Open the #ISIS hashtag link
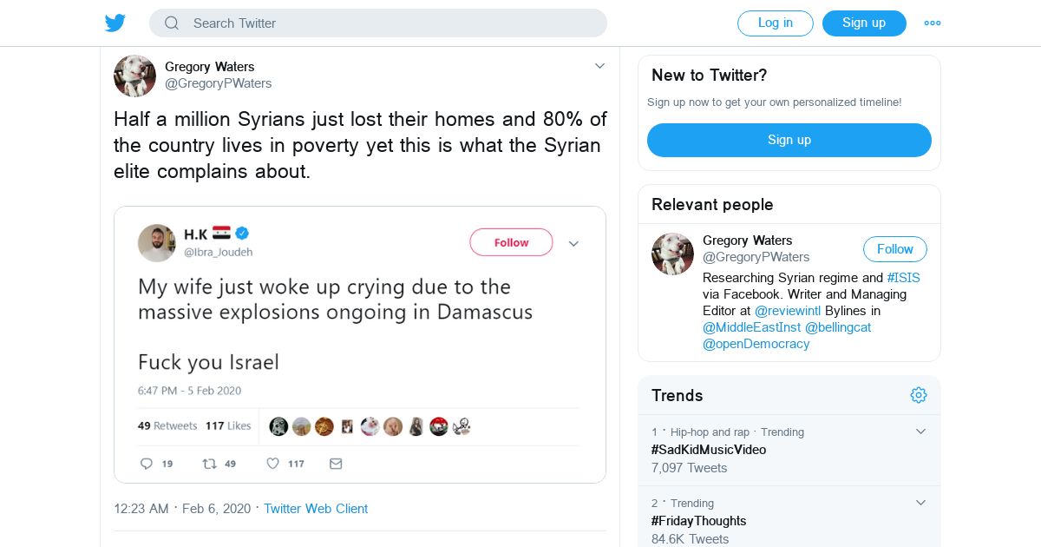The width and height of the screenshot is (1041, 547). pos(903,278)
